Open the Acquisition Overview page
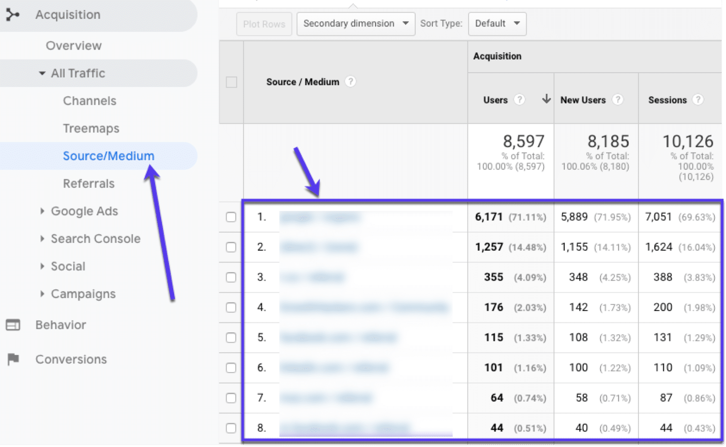Image resolution: width=726 pixels, height=447 pixels. (74, 45)
